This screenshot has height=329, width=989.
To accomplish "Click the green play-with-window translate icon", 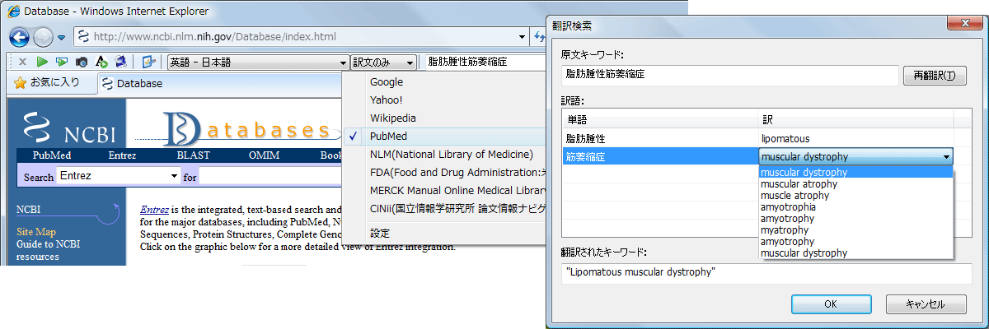I will pyautogui.click(x=62, y=62).
